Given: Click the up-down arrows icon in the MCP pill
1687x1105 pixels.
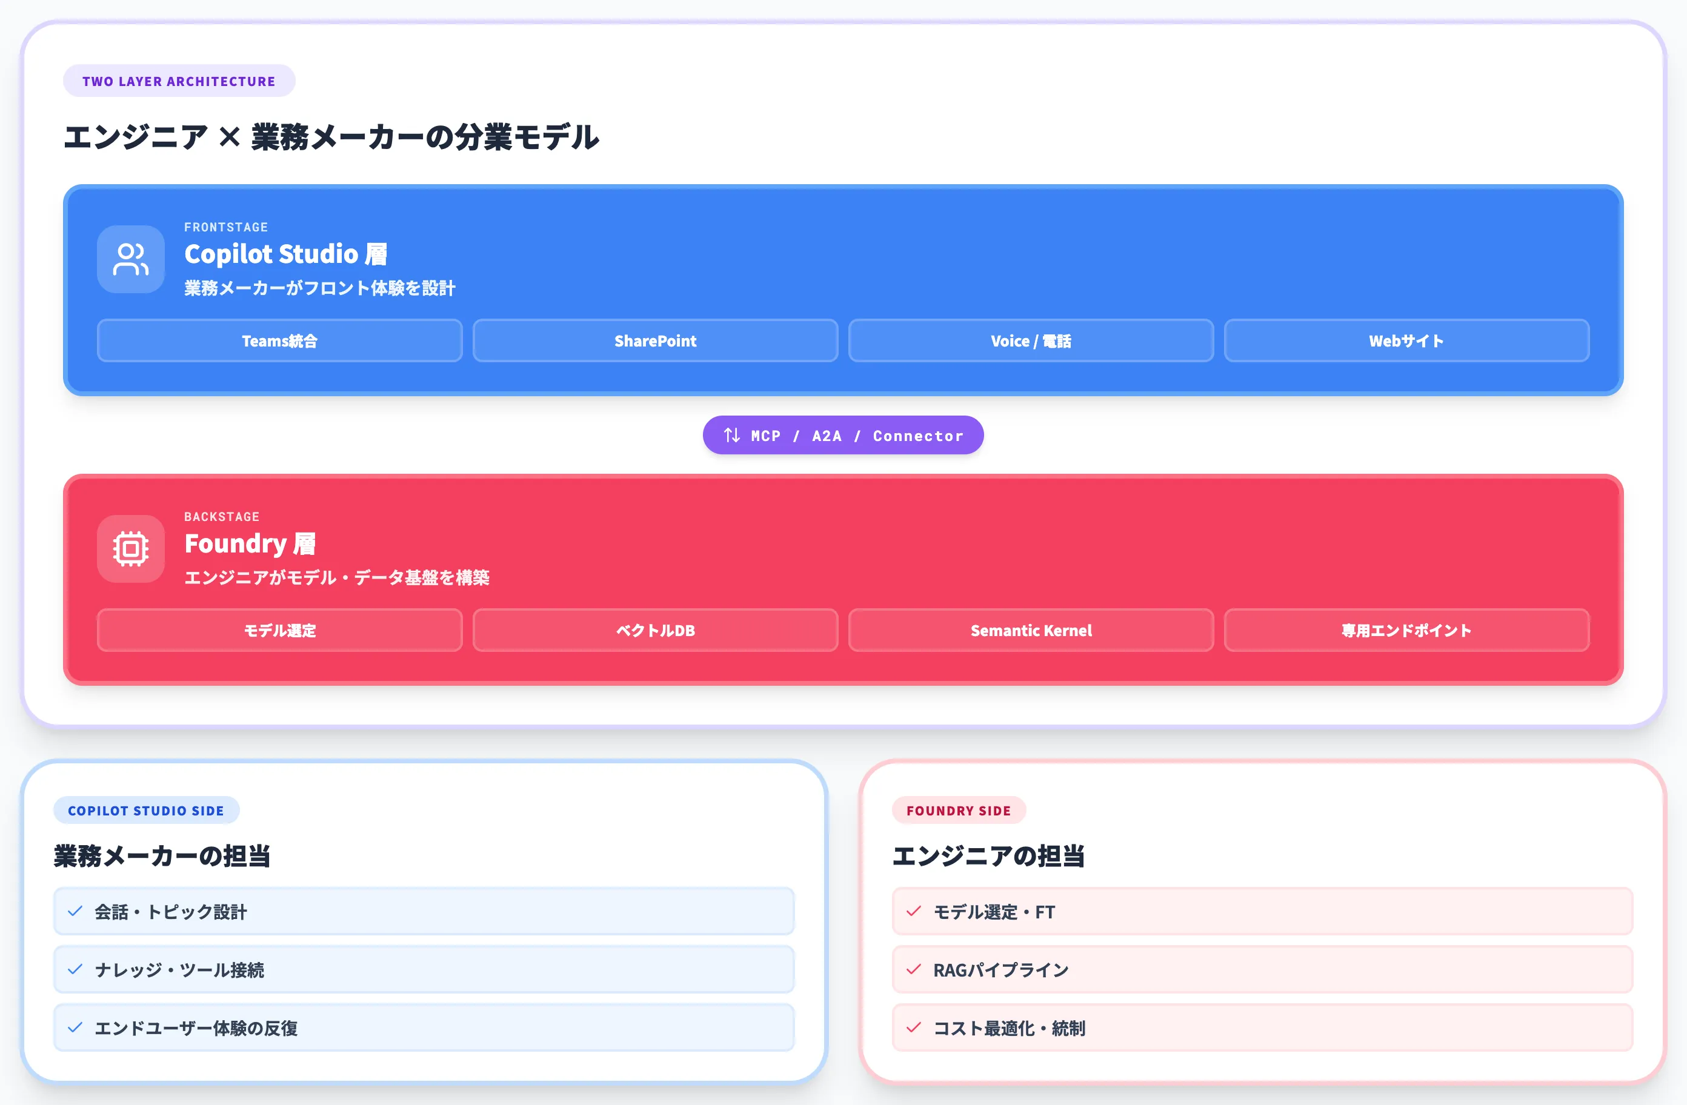Looking at the screenshot, I should pyautogui.click(x=731, y=435).
